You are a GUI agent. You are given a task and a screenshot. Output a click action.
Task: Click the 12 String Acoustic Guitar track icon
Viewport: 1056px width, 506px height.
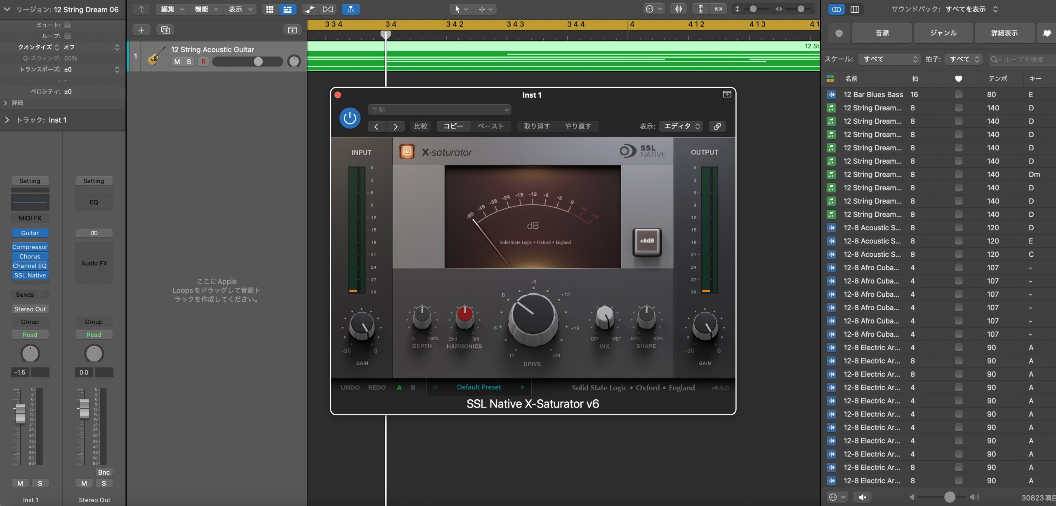pyautogui.click(x=156, y=56)
